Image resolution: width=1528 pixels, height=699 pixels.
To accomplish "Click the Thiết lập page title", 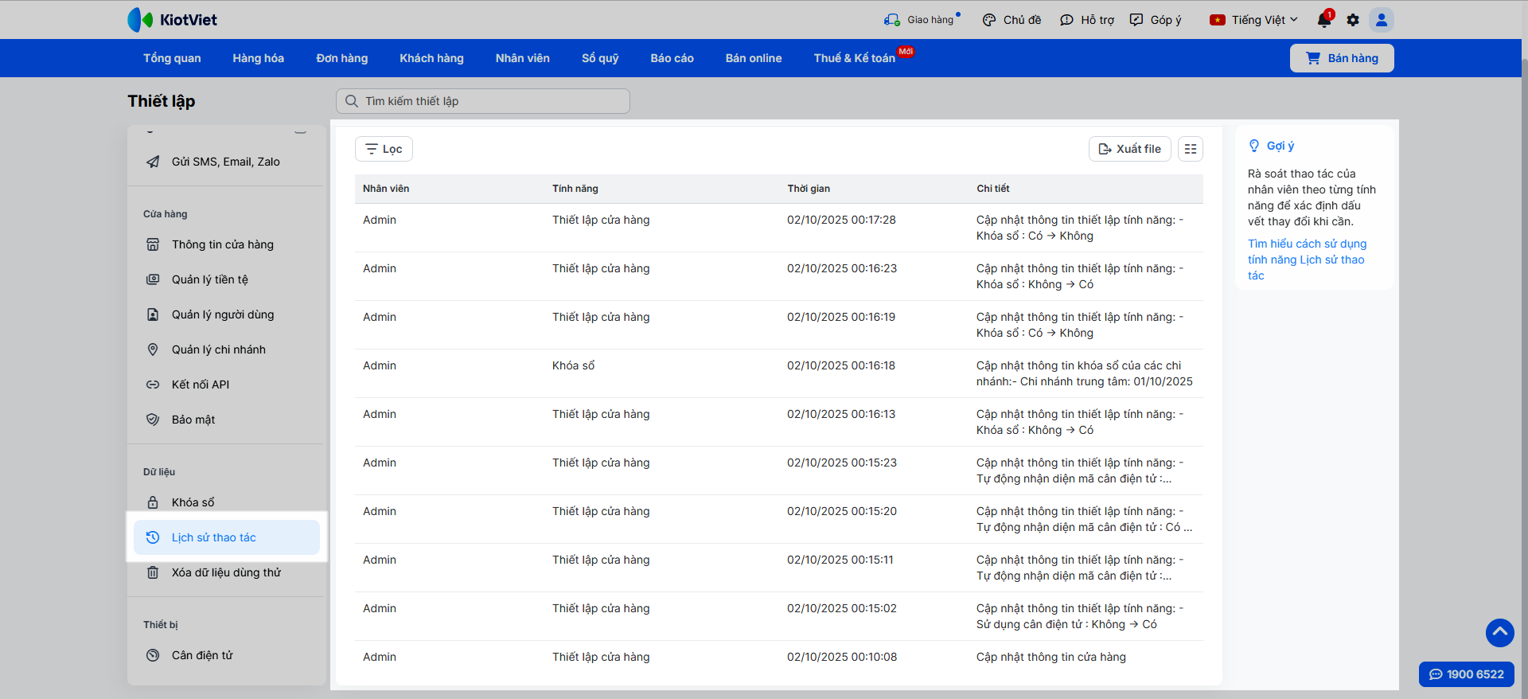I will coord(162,101).
